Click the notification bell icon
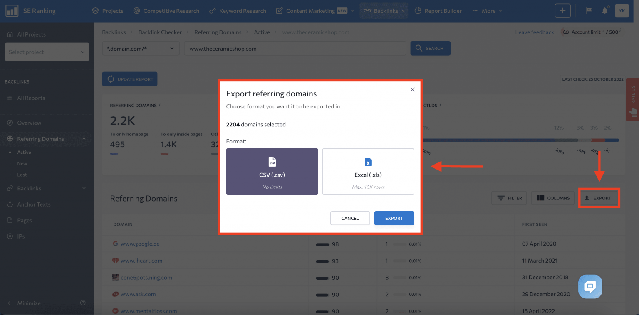The height and width of the screenshot is (315, 639). (x=605, y=10)
